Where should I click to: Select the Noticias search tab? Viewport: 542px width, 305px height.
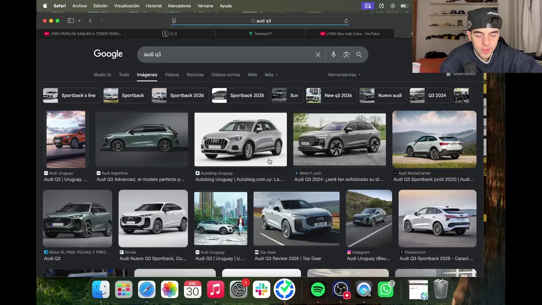click(195, 75)
